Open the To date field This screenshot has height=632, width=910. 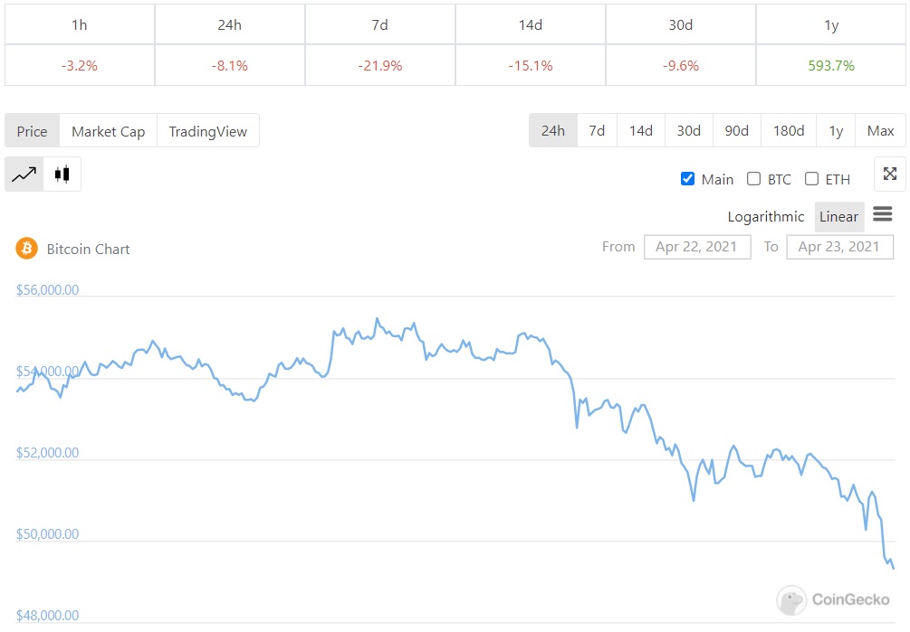839,247
